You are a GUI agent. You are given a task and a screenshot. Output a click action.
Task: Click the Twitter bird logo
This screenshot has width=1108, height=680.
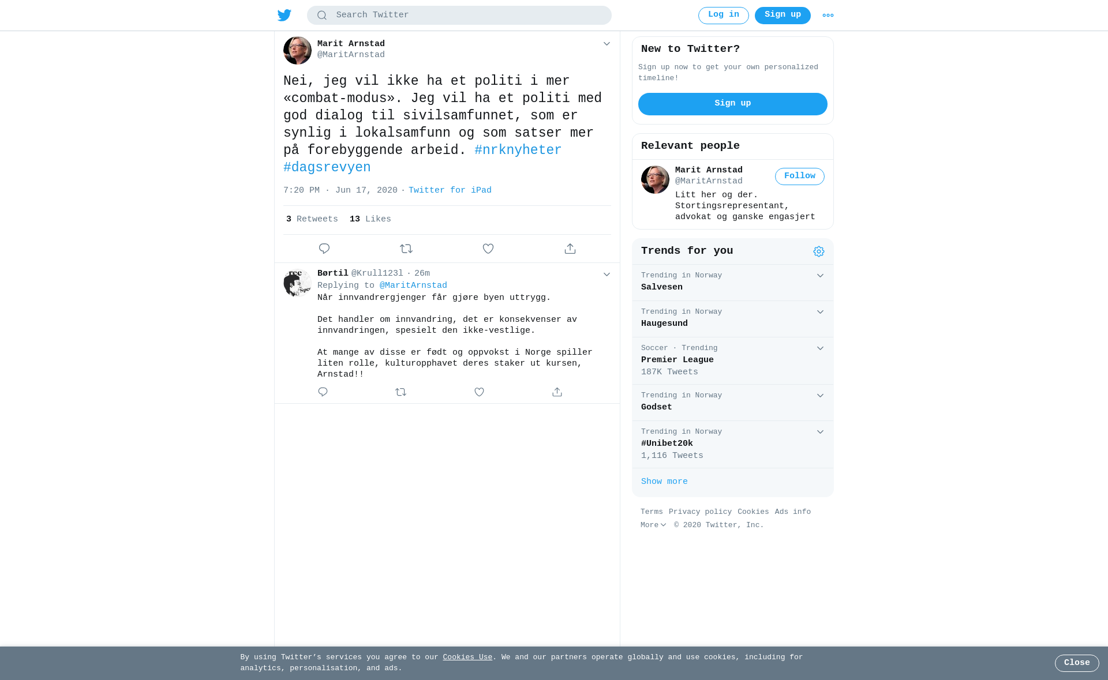point(284,15)
